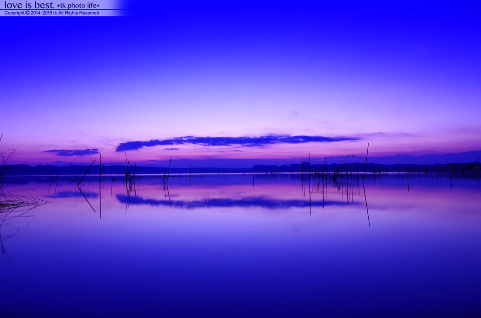This screenshot has width=481, height=318.
Task: Click the small cloud's reflection in the water
Action: point(73,194)
